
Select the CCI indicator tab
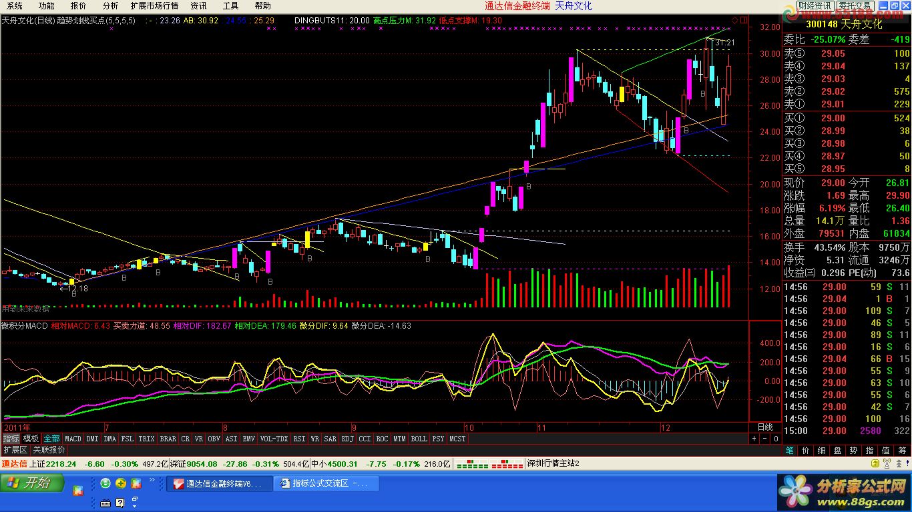click(x=365, y=439)
